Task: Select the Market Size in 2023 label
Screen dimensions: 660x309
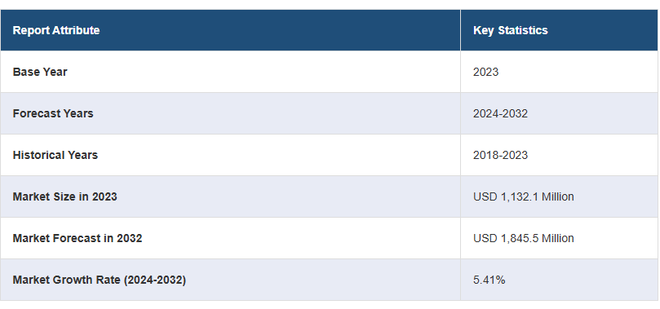Action: coord(64,196)
